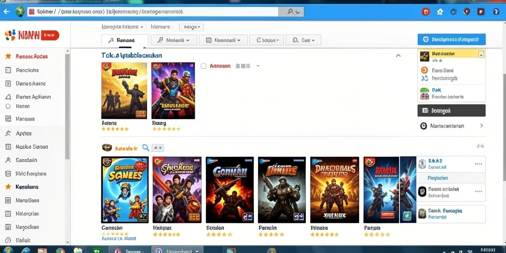
Task: Click the blue link under Ganealan stars
Action: tap(119, 239)
